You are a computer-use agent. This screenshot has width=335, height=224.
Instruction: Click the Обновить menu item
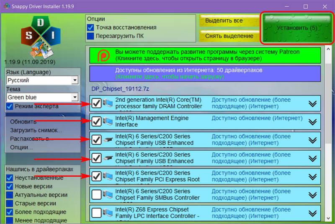23,122
